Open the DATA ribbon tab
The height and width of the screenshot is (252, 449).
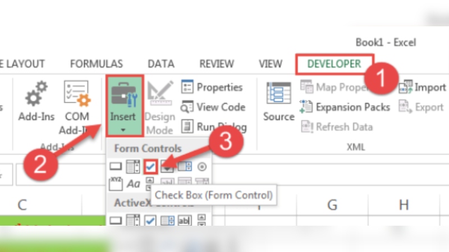coord(161,64)
